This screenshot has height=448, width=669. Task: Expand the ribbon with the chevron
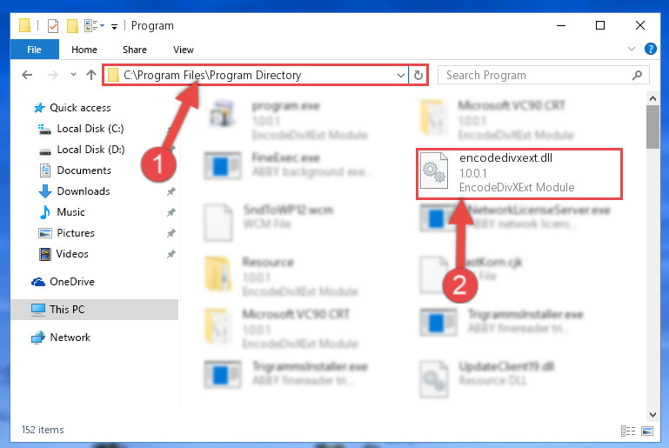pos(632,49)
